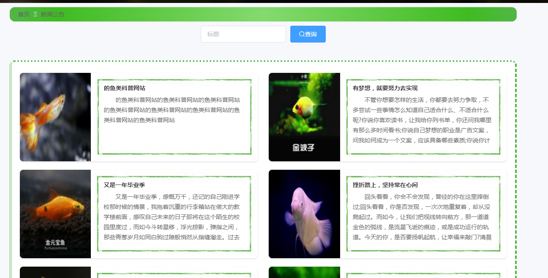Focus the 标题 search input field
This screenshot has height=278, width=548.
pos(243,34)
